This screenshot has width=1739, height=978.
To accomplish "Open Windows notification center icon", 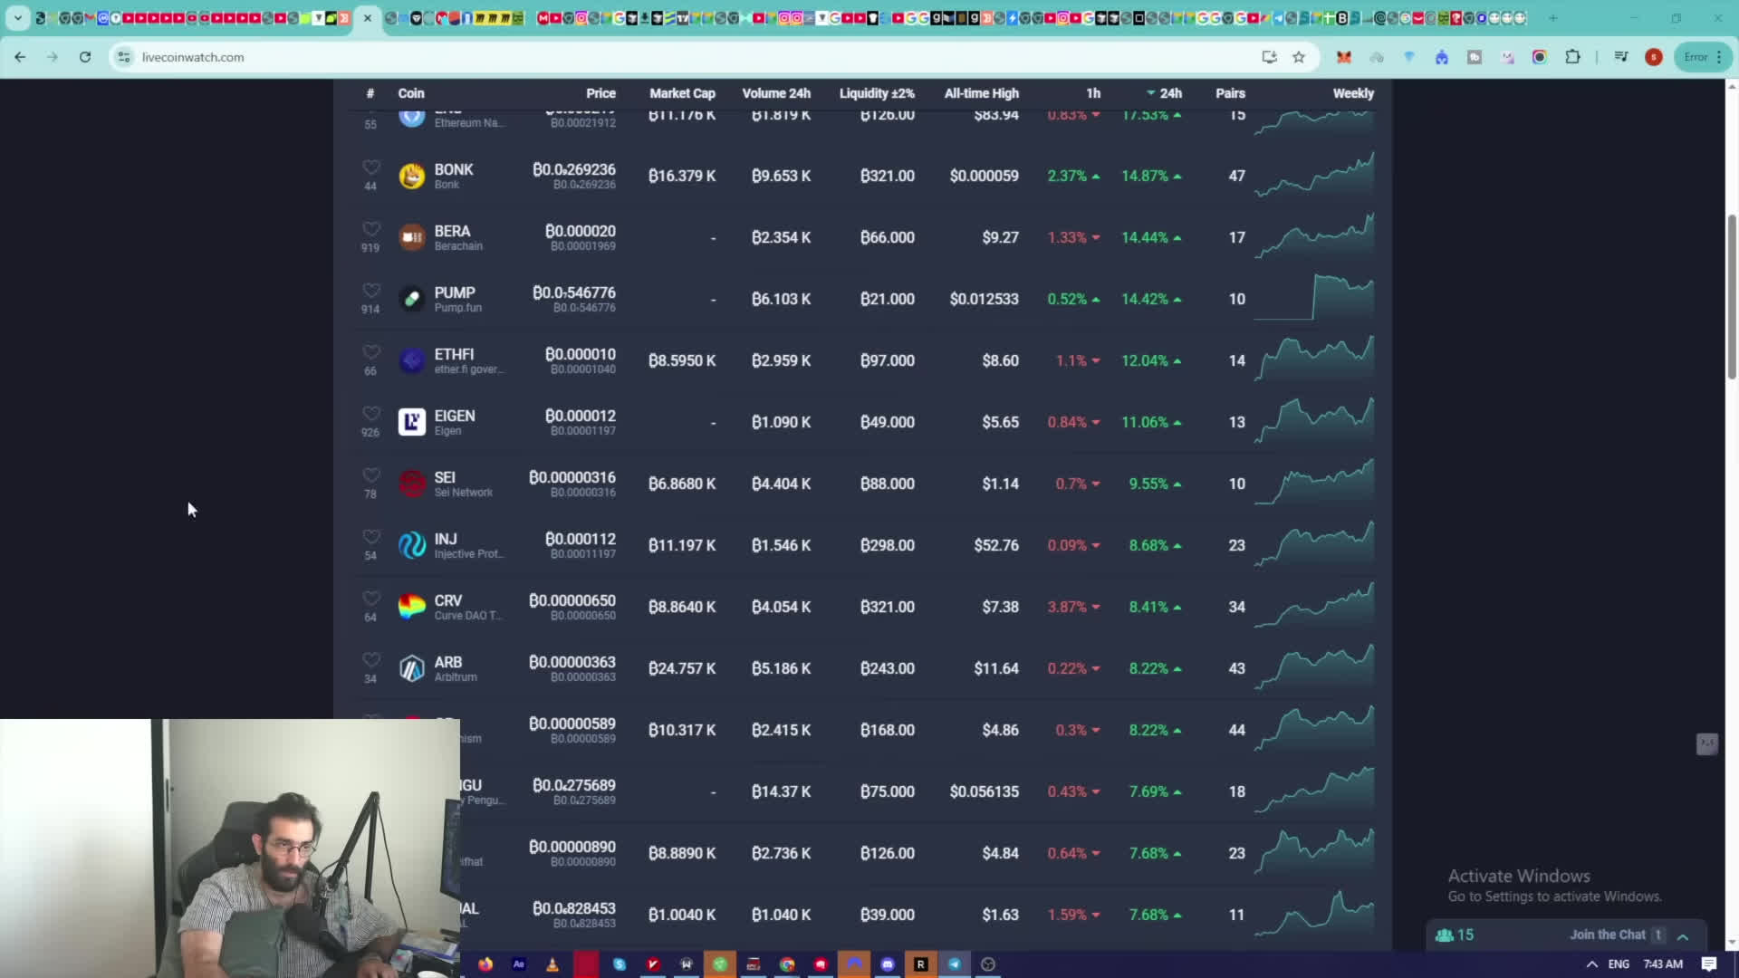I will [1709, 964].
